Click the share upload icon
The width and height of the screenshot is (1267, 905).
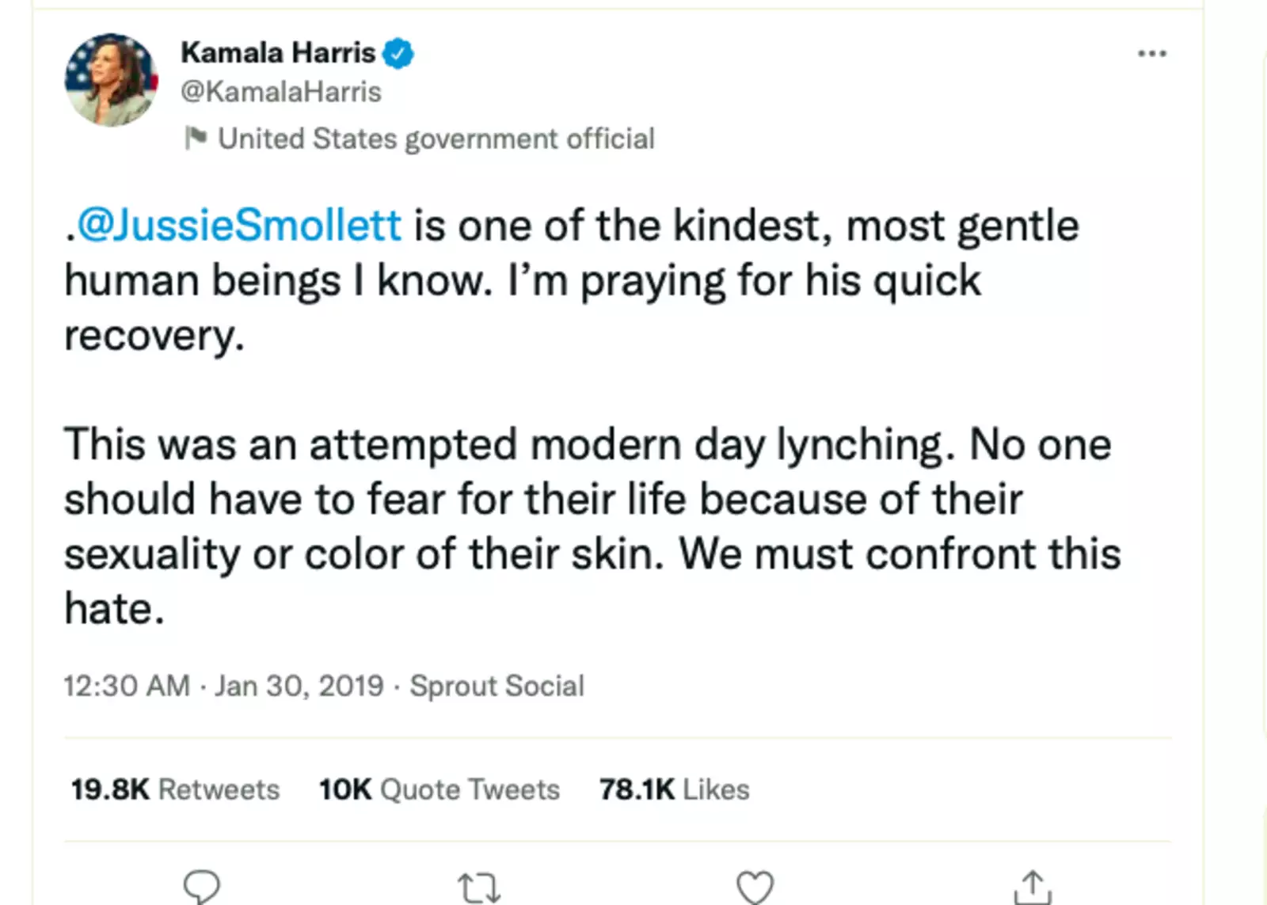click(x=1032, y=887)
